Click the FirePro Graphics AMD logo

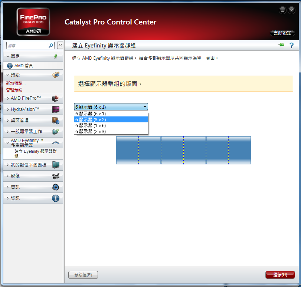[x=33, y=22]
